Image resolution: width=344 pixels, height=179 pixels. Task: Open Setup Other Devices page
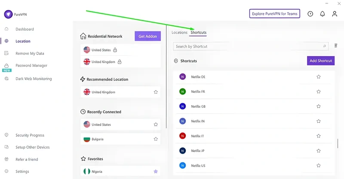pos(33,147)
